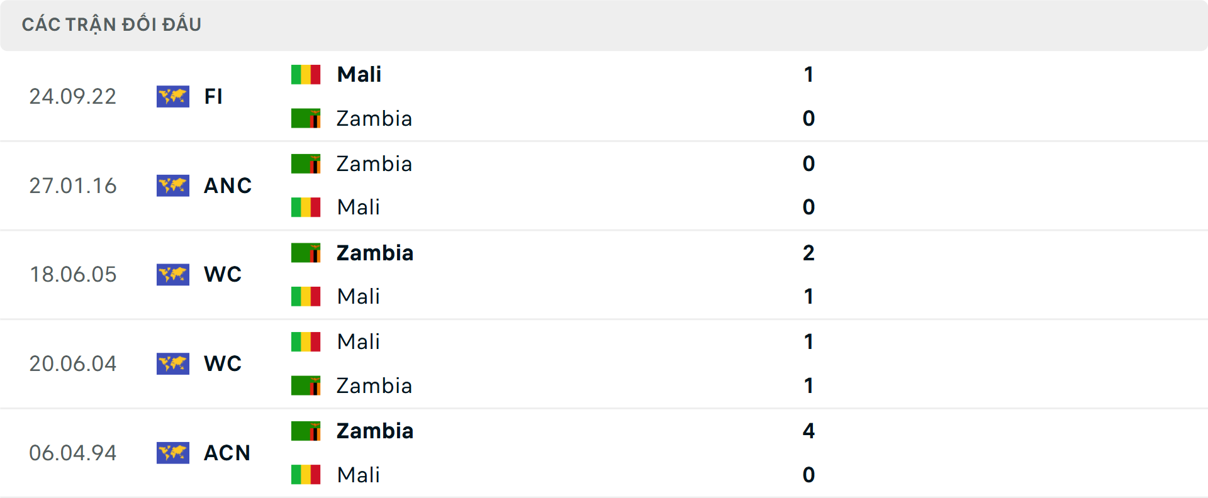1208x498 pixels.
Task: Click the date 24.09.22
Action: click(73, 96)
